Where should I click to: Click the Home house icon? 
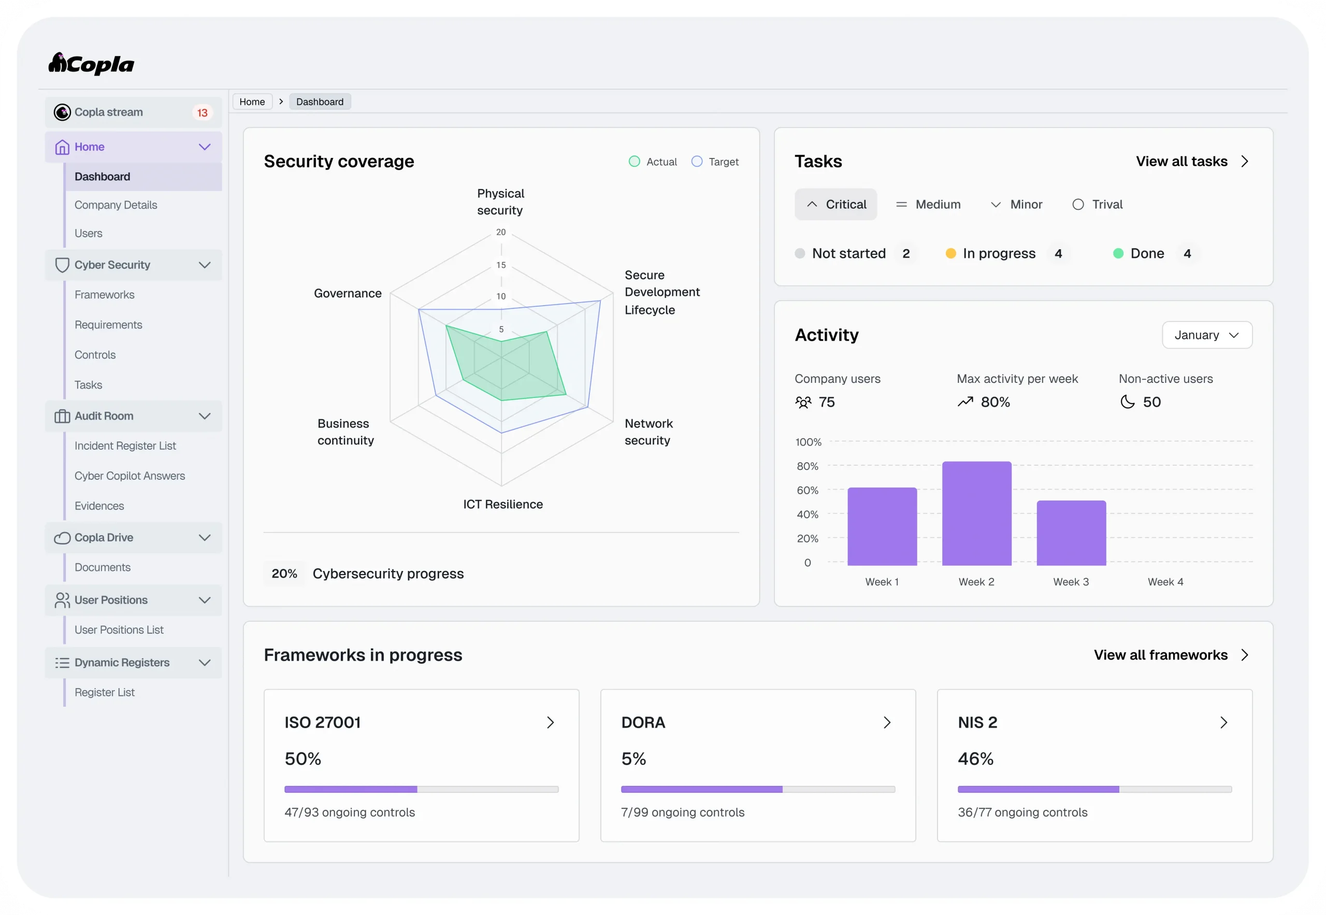(62, 147)
